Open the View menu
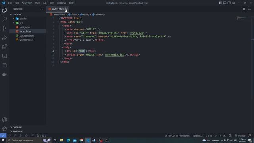This screenshot has width=254, height=143. click(x=38, y=3)
